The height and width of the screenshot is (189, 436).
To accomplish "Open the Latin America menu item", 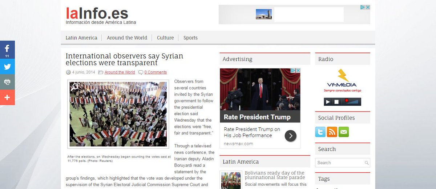I will (81, 38).
